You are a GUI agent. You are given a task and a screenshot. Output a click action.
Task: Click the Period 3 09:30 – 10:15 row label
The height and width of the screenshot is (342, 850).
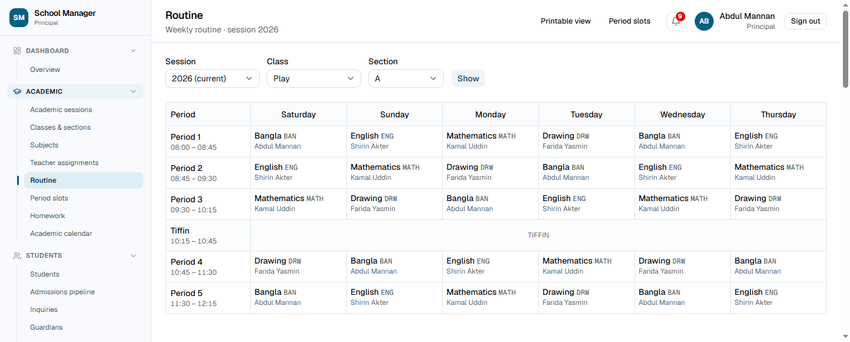(x=208, y=204)
